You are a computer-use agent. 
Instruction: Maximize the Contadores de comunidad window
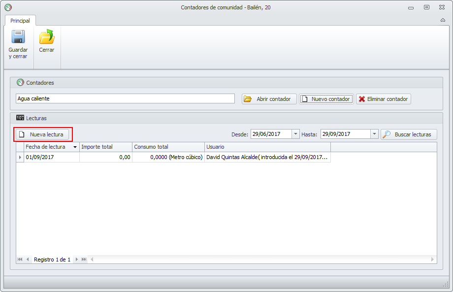426,7
